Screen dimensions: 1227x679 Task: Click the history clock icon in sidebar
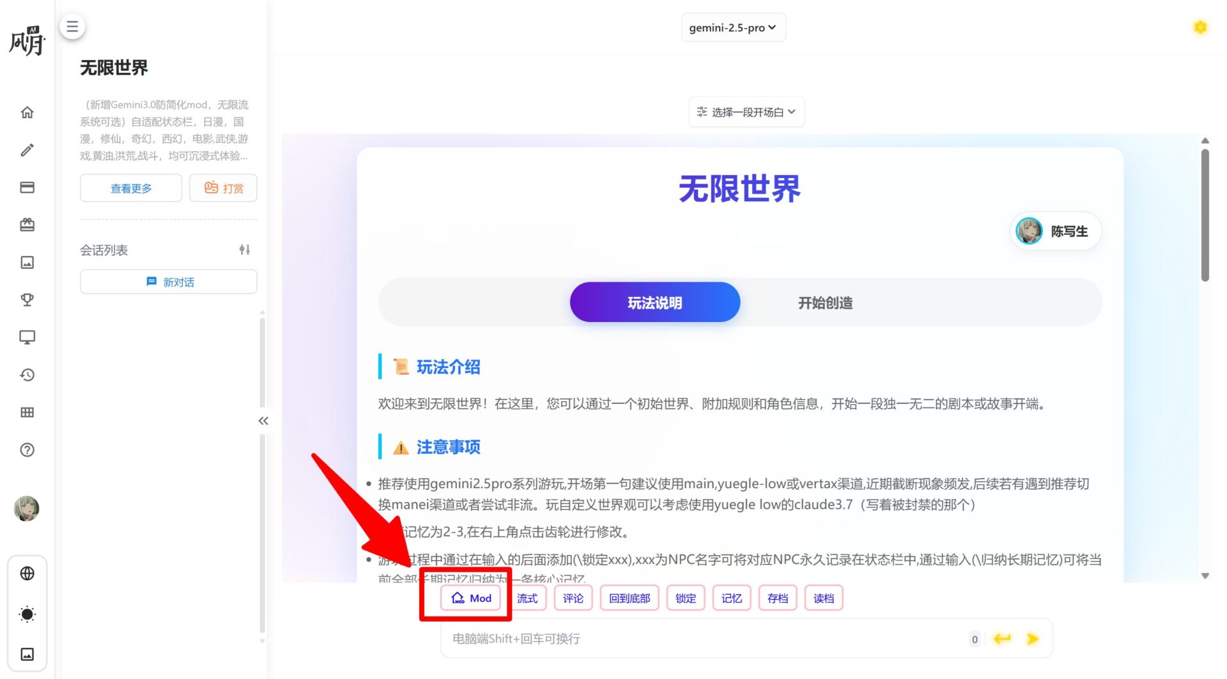point(27,375)
